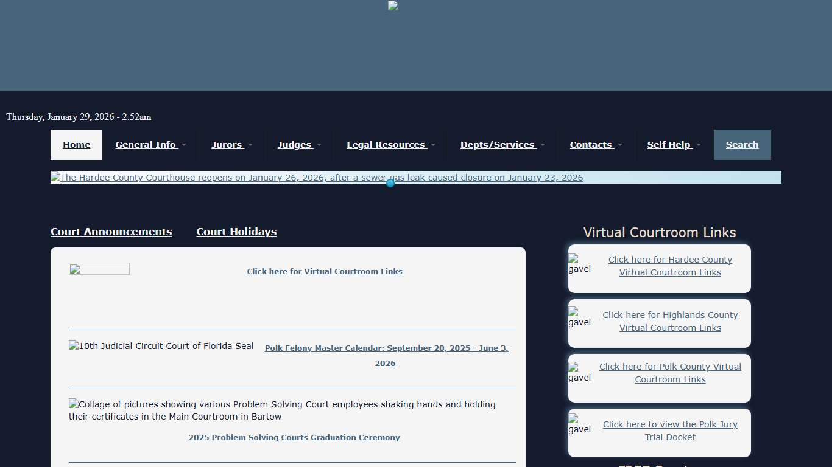Open the courthouse reopening announcement banner link

(317, 178)
